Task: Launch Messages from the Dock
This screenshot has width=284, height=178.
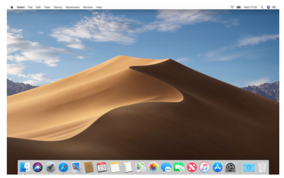Action: click(x=166, y=167)
